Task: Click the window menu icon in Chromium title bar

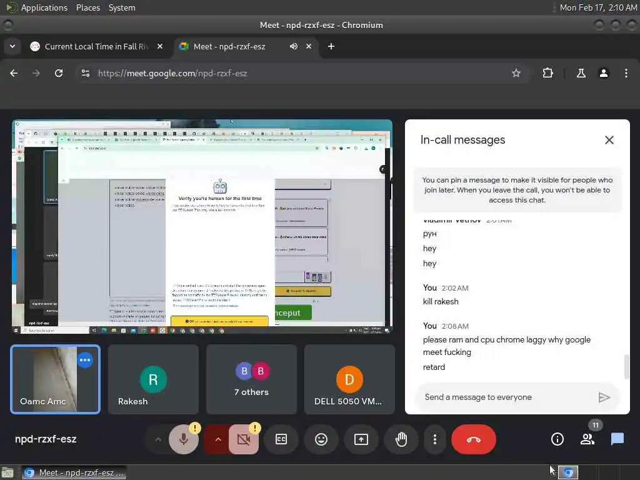Action: click(7, 25)
